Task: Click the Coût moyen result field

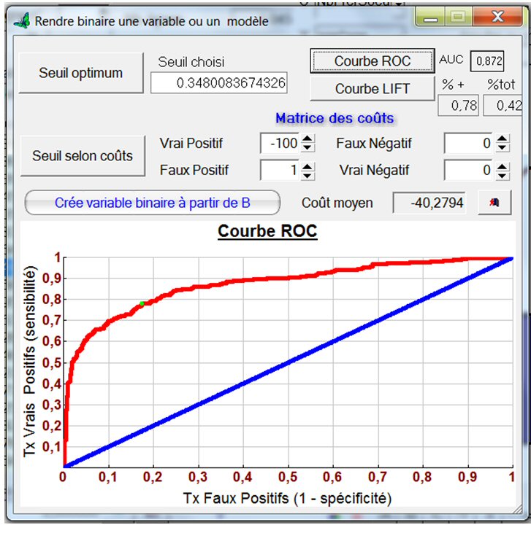Action: pyautogui.click(x=429, y=203)
